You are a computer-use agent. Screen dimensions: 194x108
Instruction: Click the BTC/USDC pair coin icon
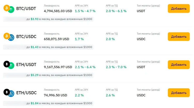tap(9, 37)
